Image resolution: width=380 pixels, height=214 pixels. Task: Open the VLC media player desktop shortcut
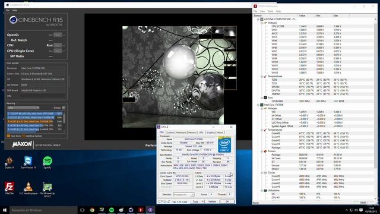pyautogui.click(x=28, y=188)
